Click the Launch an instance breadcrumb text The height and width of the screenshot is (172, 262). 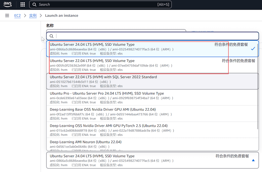coord(61,15)
